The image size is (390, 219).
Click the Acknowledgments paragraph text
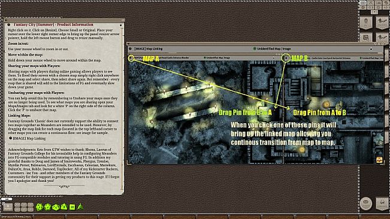pyautogui.click(x=64, y=165)
